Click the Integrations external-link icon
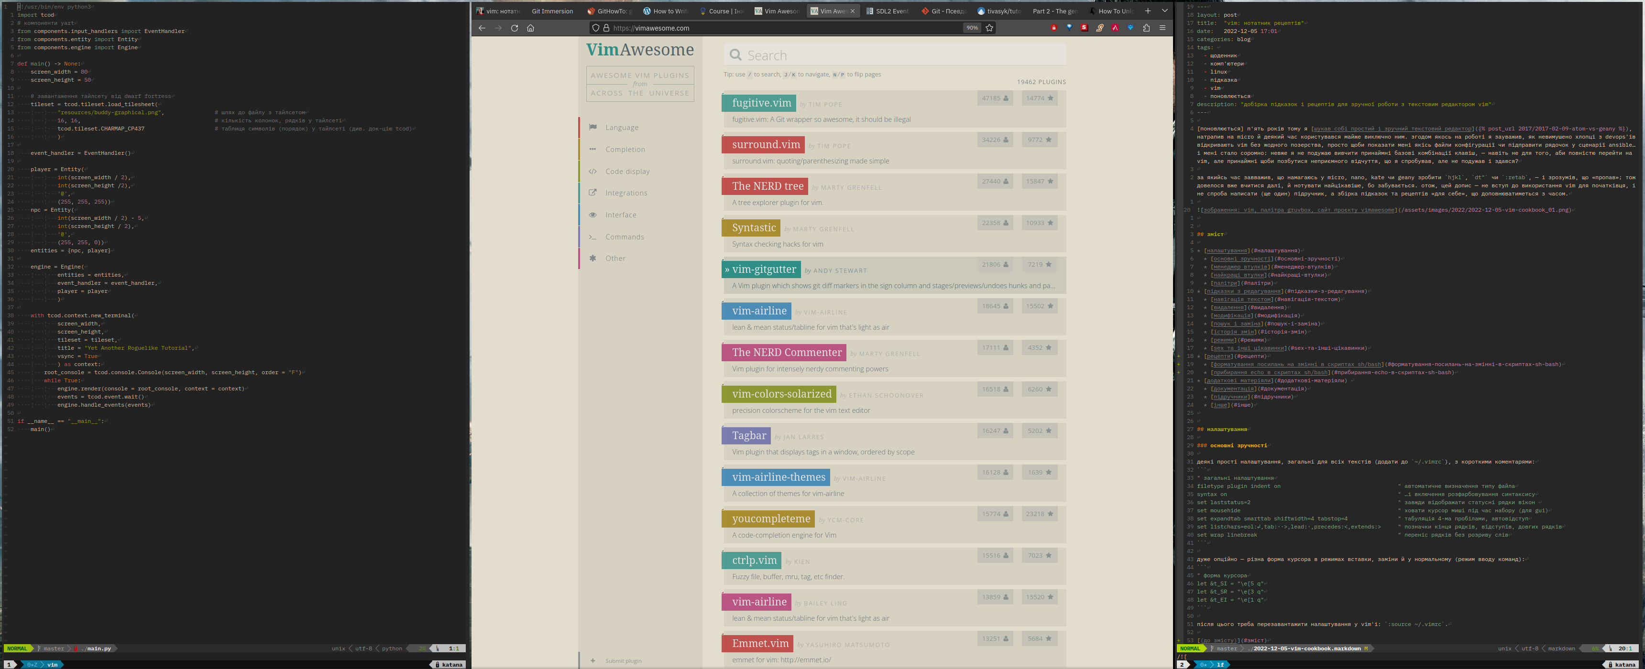The height and width of the screenshot is (669, 1645). (x=592, y=193)
